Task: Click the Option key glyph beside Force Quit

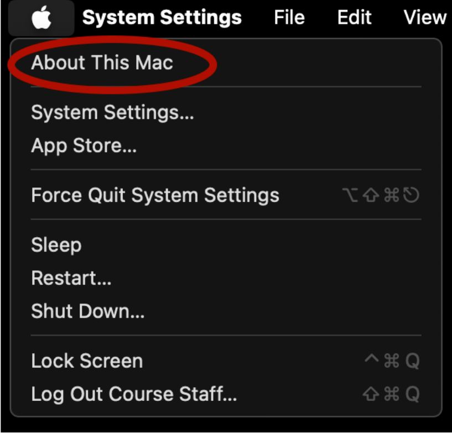Action: (x=350, y=195)
